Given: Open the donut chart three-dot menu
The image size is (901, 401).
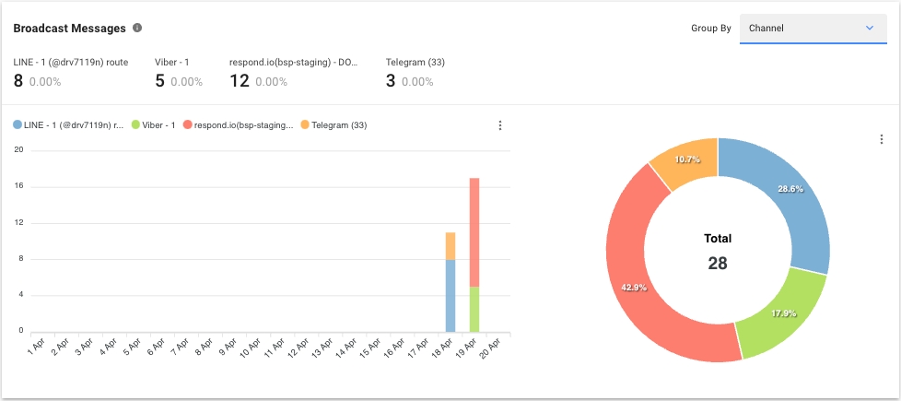Looking at the screenshot, I should pos(881,139).
